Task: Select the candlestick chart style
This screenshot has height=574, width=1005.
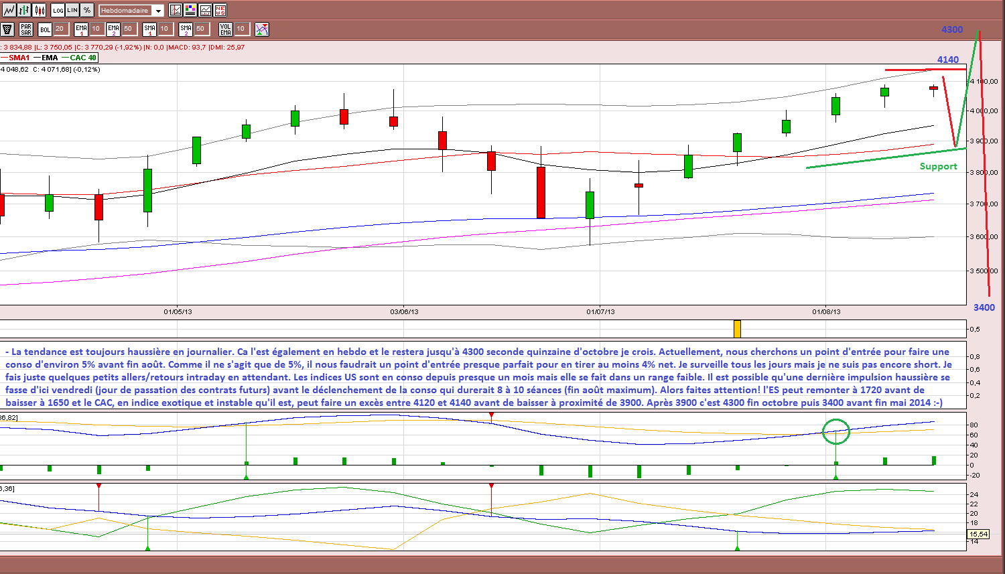Action: [40, 10]
